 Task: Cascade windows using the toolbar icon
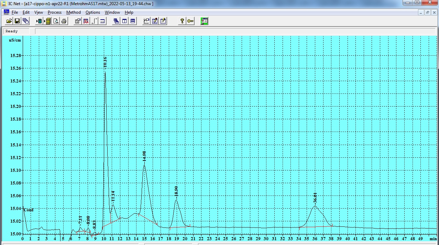(116, 21)
